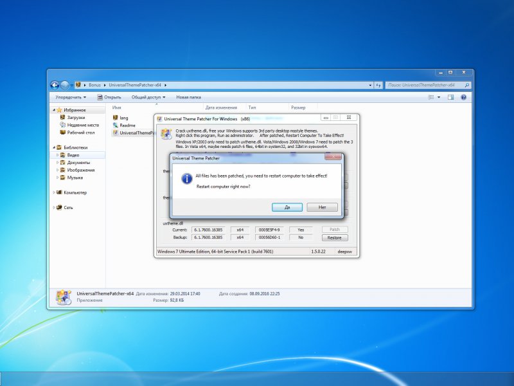
Task: Open Рабочий стол in favorites
Action: click(81, 133)
